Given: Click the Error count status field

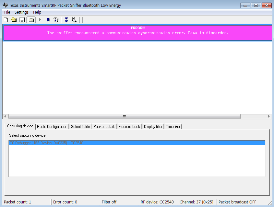Looking at the screenshot, I should pos(75,202).
